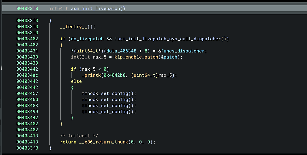The height and width of the screenshot is (155, 307).
Task: Click tmhook_set_config call at 00403499
Action: point(105,112)
